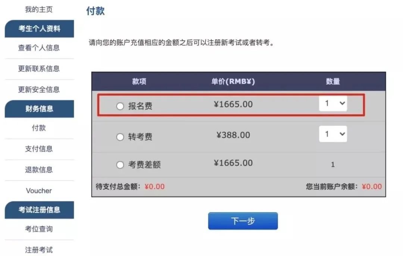Open 考位查询 in sidebar

[x=39, y=229]
